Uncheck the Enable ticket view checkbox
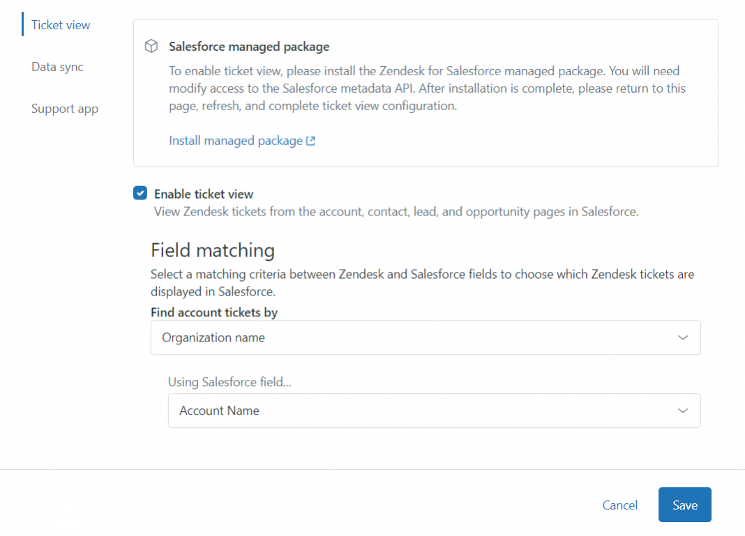The width and height of the screenshot is (745, 536). coord(140,194)
